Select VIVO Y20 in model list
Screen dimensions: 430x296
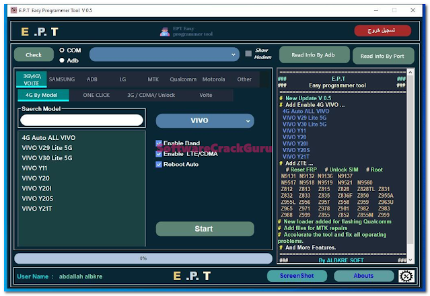point(36,178)
